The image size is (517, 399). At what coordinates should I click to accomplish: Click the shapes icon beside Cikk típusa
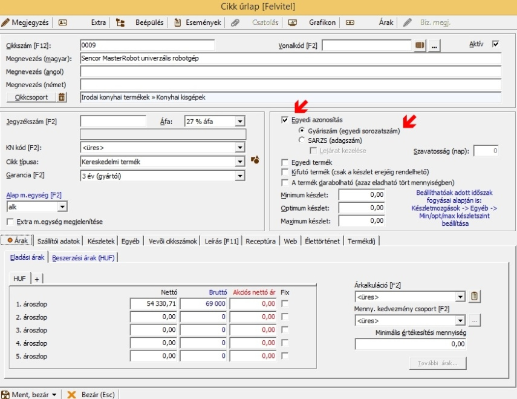point(255,161)
